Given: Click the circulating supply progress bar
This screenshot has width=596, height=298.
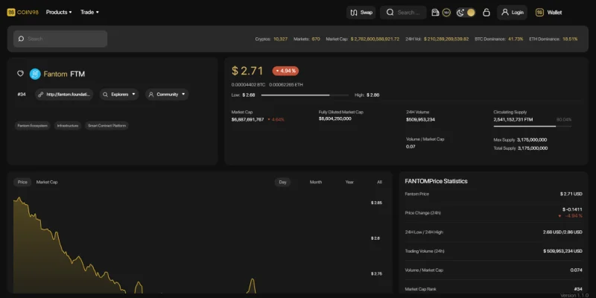Looking at the screenshot, I should [532, 126].
